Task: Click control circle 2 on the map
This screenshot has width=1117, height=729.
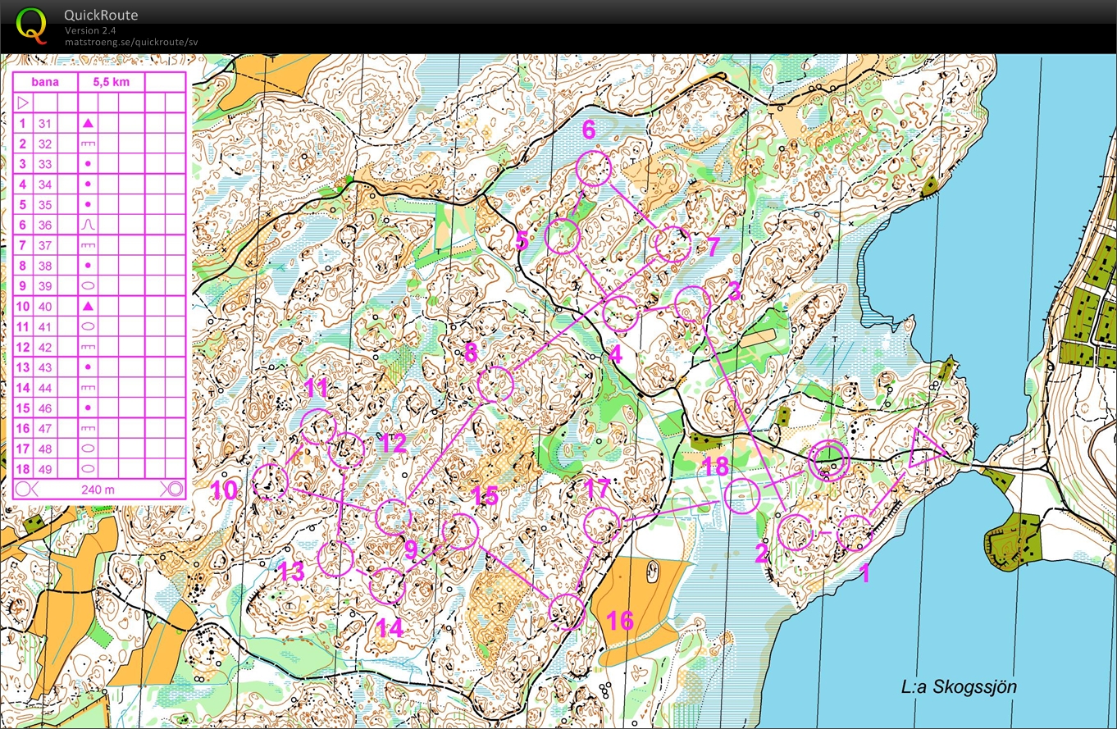Action: pyautogui.click(x=795, y=532)
